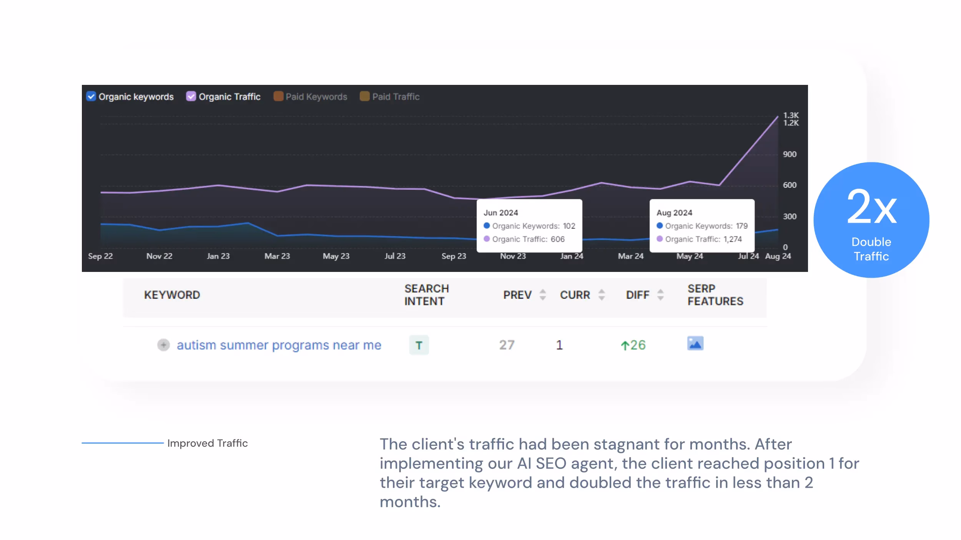Click the transactional intent T badge

419,345
